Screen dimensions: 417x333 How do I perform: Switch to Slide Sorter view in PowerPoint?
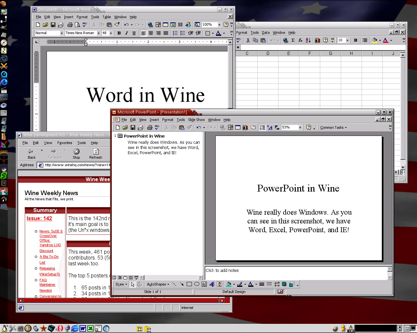click(x=131, y=278)
